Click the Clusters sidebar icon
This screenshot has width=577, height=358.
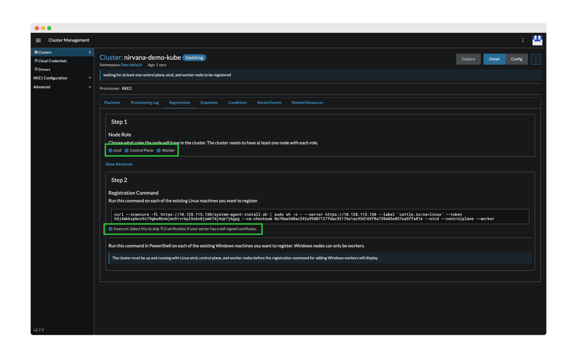tap(36, 52)
